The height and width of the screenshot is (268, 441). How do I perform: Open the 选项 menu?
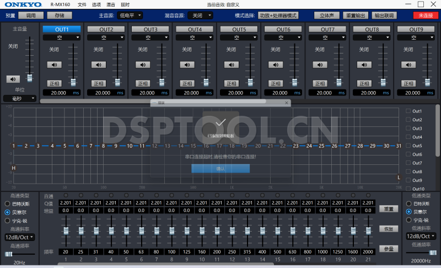click(x=96, y=4)
